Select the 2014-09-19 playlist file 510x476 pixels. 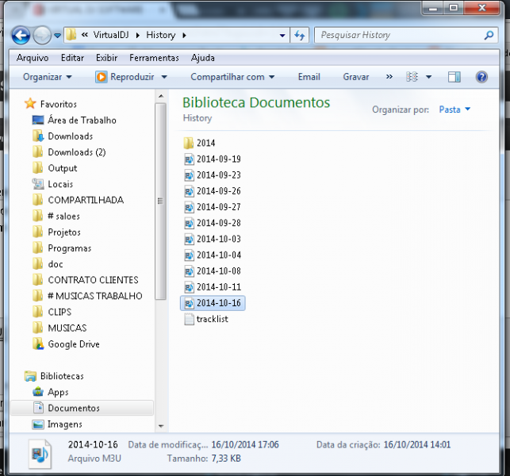pos(218,159)
